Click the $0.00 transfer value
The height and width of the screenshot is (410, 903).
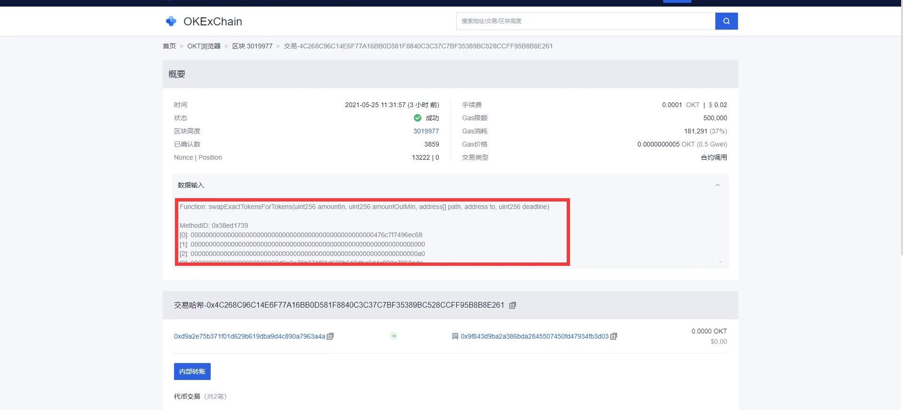click(719, 341)
